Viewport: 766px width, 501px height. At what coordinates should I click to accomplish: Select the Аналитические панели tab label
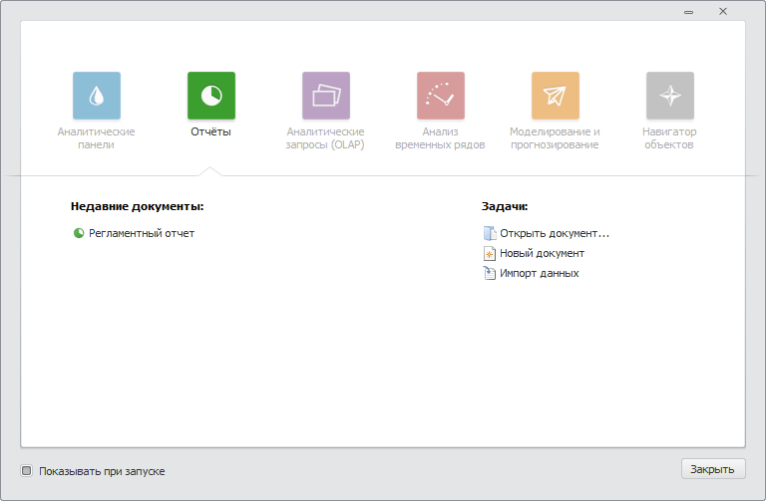coord(97,137)
